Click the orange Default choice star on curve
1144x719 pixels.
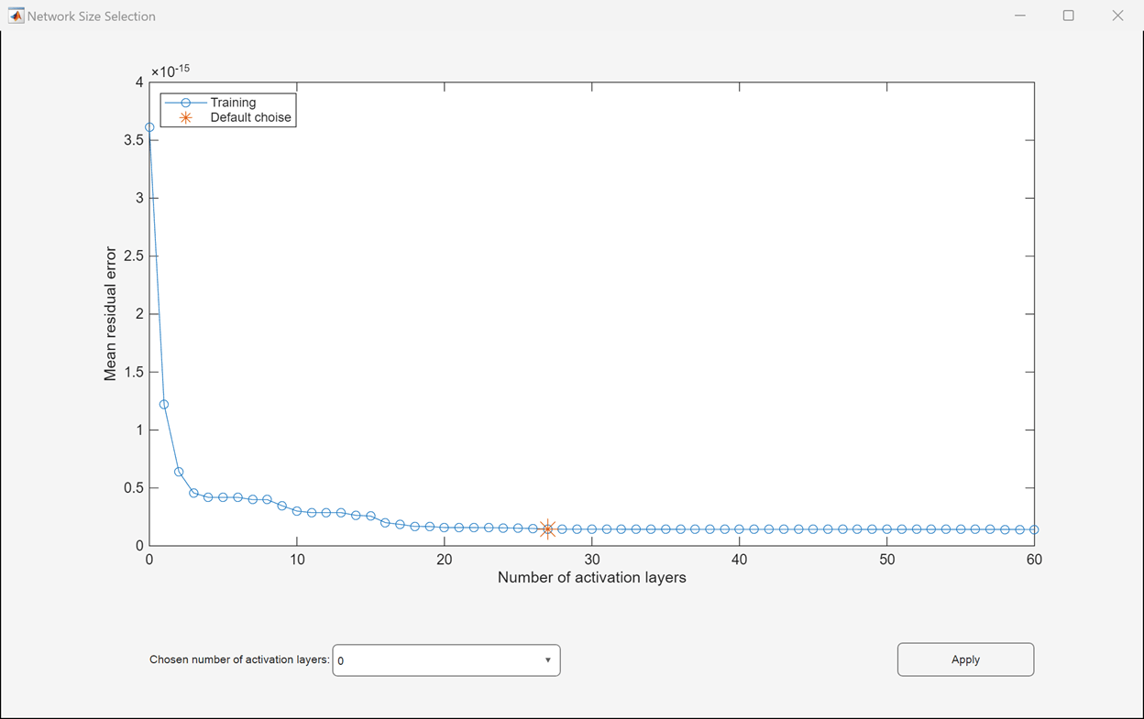547,528
